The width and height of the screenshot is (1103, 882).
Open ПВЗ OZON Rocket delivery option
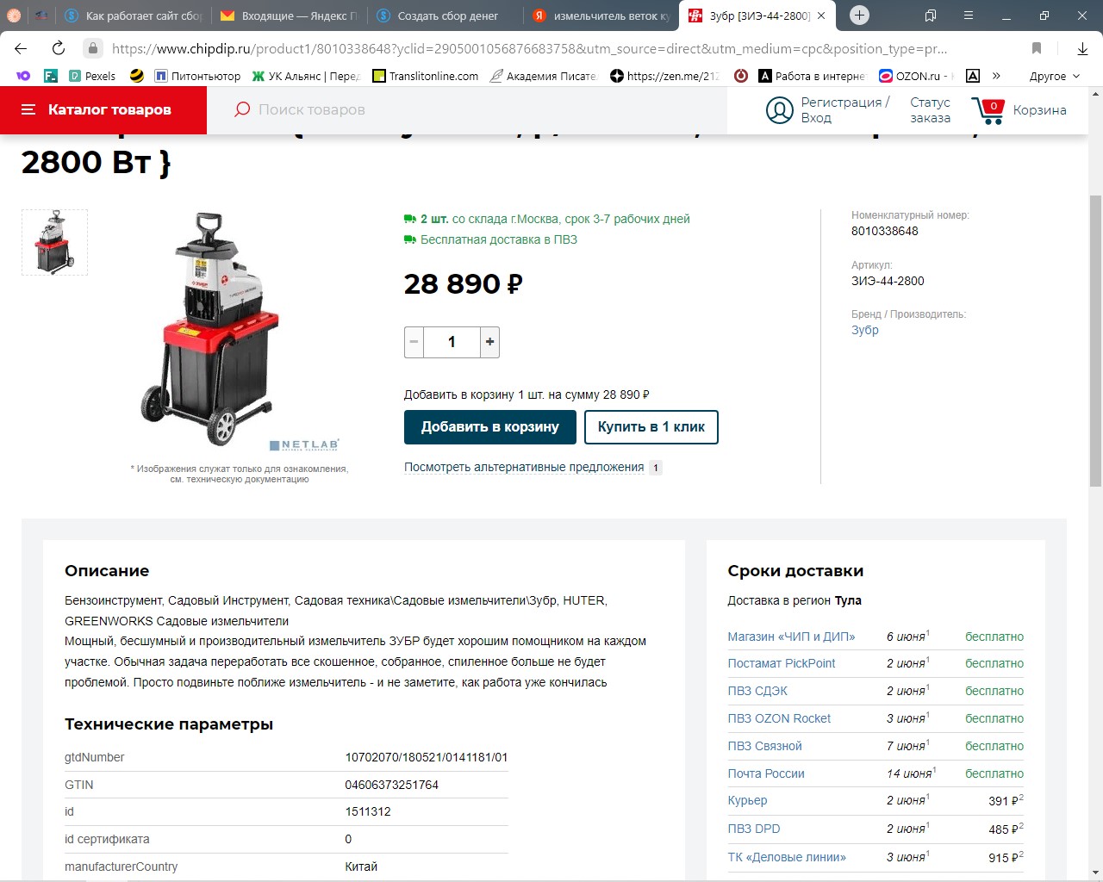click(x=779, y=718)
